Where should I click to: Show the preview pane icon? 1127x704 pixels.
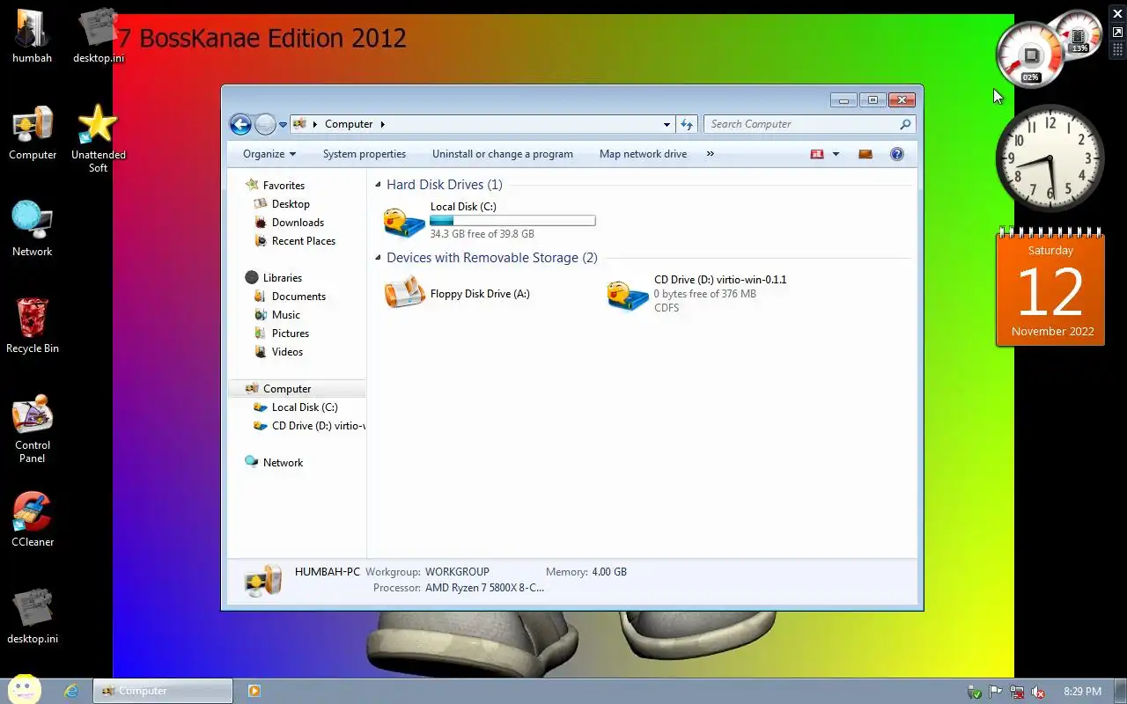click(x=866, y=154)
